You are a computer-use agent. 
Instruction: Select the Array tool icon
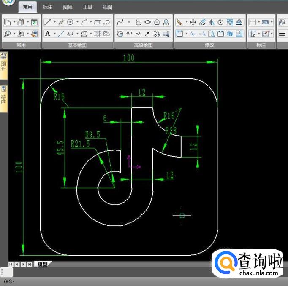[x=230, y=22]
